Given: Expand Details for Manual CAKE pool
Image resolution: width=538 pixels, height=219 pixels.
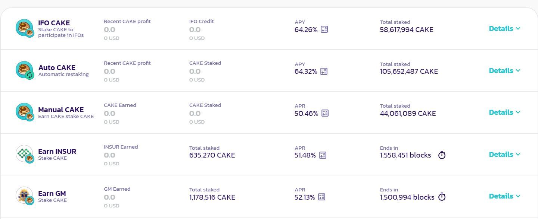Looking at the screenshot, I should [x=504, y=112].
